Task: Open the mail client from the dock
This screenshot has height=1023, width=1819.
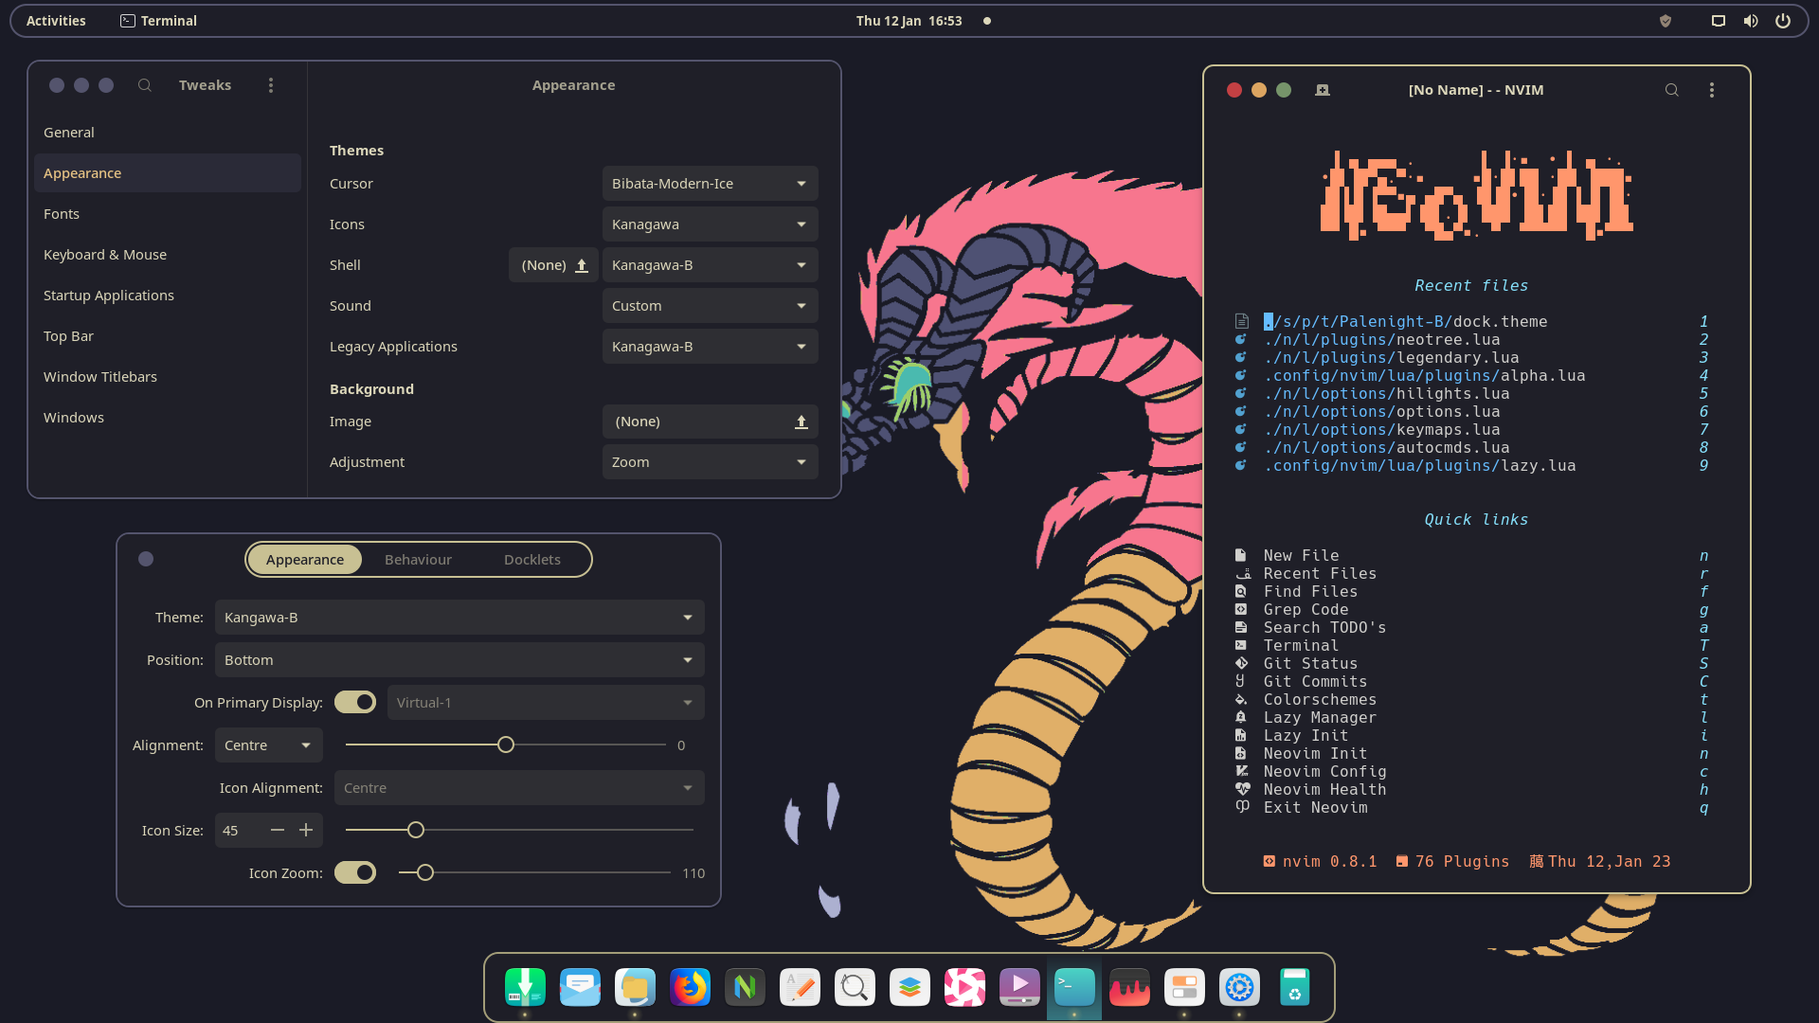Action: click(x=580, y=987)
